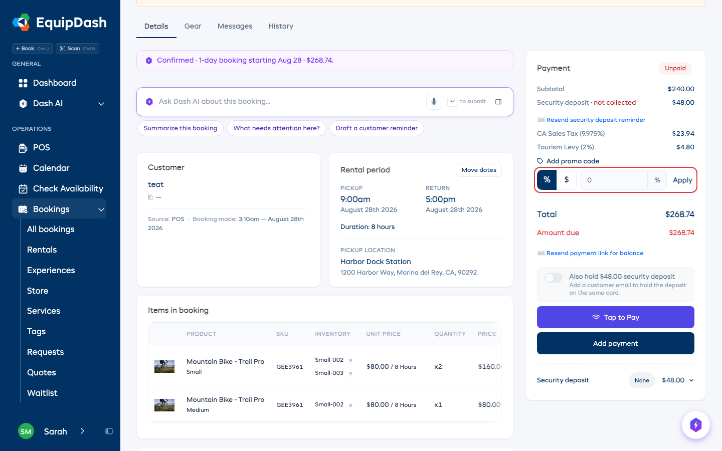
Task: Click the Summarize this booking chip
Action: pos(180,128)
